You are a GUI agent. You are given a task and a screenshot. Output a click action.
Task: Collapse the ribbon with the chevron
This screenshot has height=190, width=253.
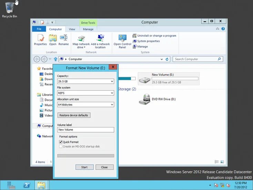[217, 29]
